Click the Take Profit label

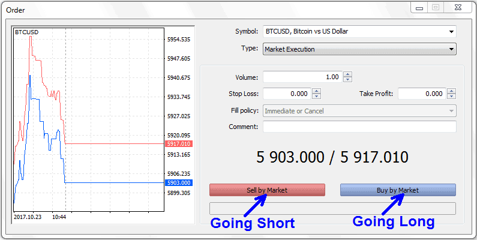pyautogui.click(x=376, y=94)
